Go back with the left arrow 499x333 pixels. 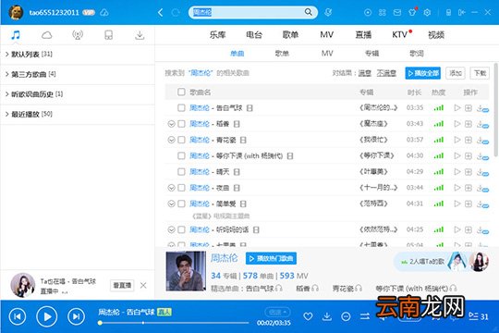click(161, 12)
